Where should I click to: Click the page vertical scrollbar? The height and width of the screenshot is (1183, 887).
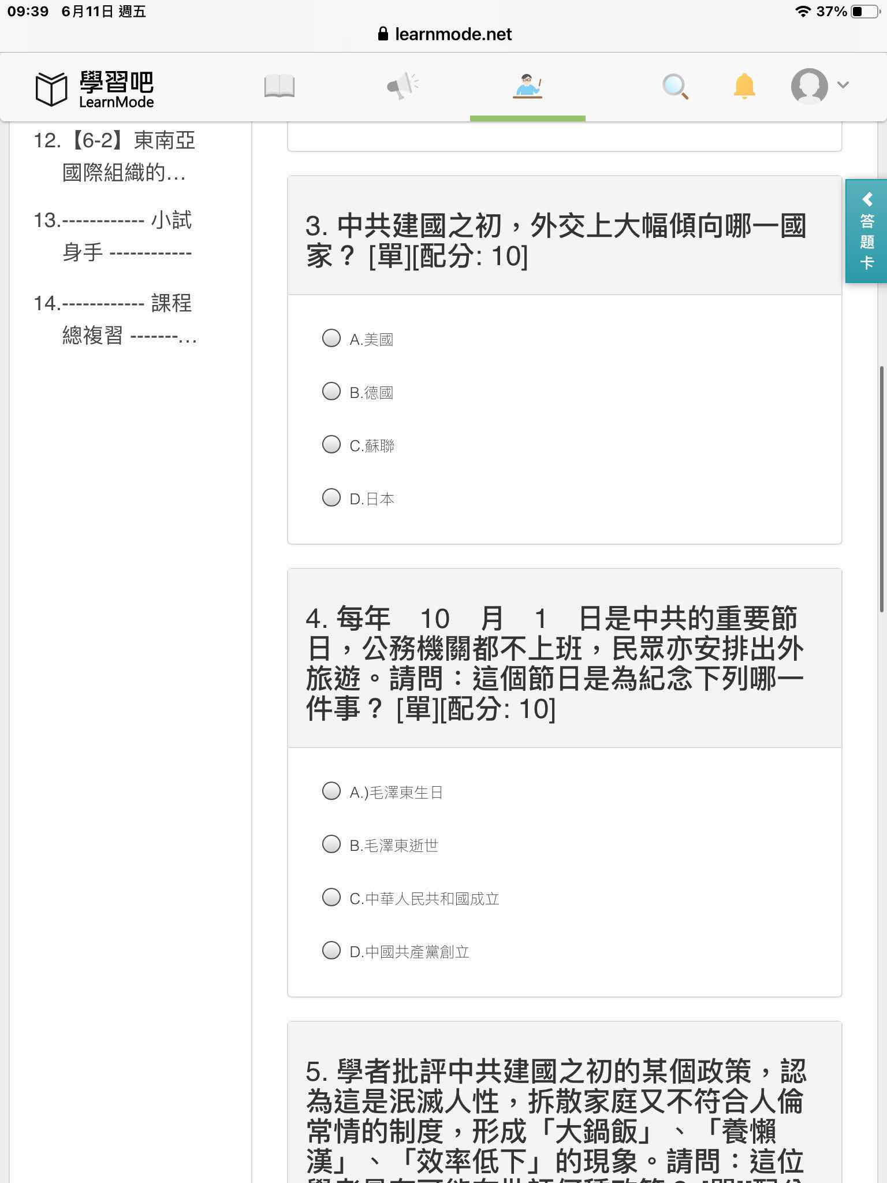(x=881, y=489)
